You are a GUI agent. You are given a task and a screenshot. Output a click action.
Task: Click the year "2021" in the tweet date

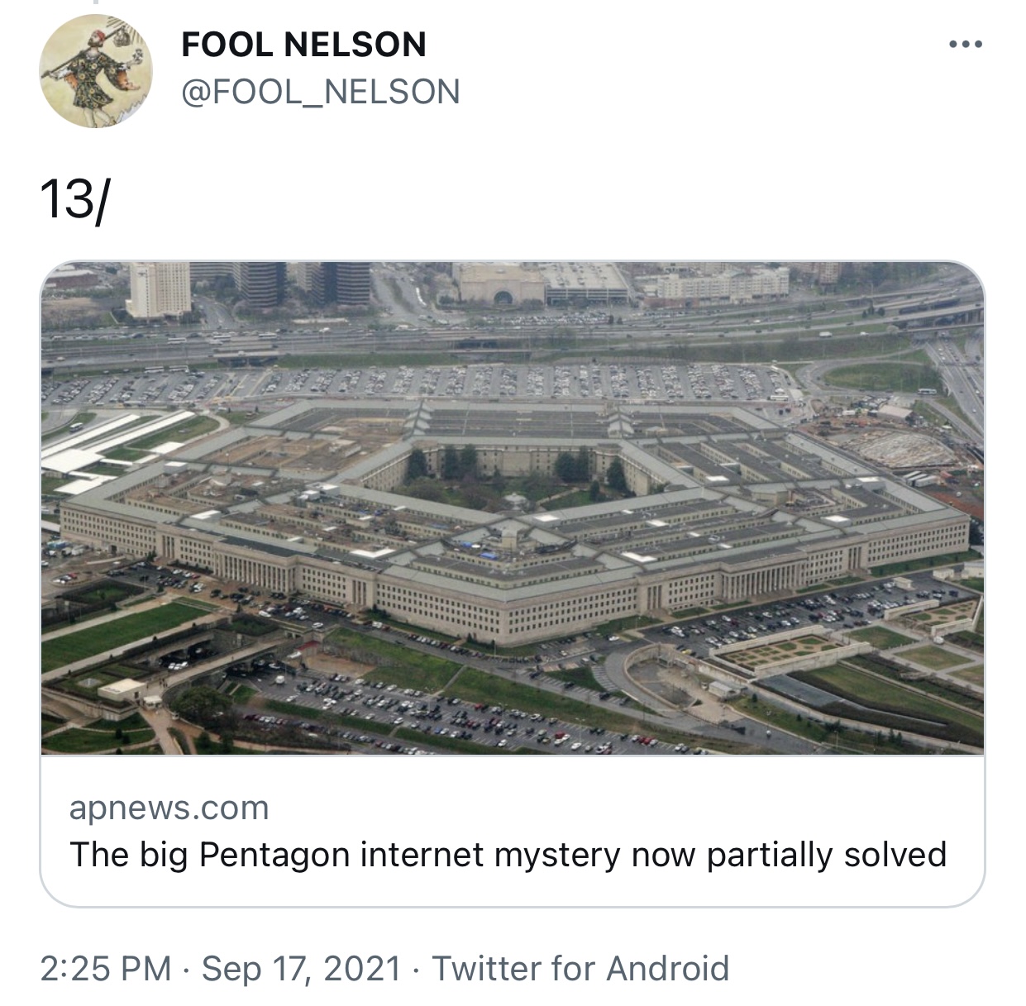[x=362, y=968]
